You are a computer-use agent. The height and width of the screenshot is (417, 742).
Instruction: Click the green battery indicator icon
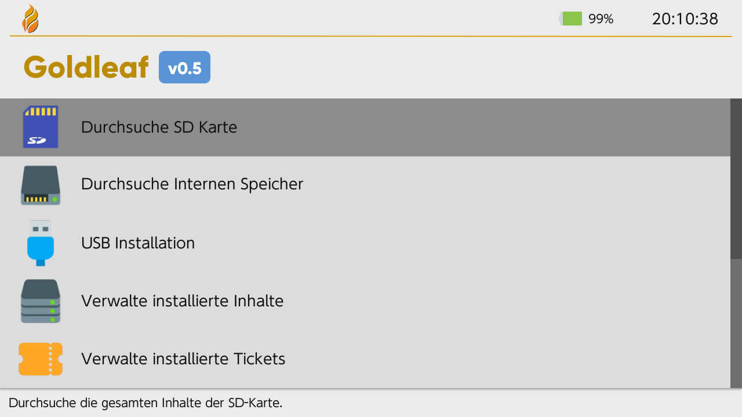tap(571, 19)
